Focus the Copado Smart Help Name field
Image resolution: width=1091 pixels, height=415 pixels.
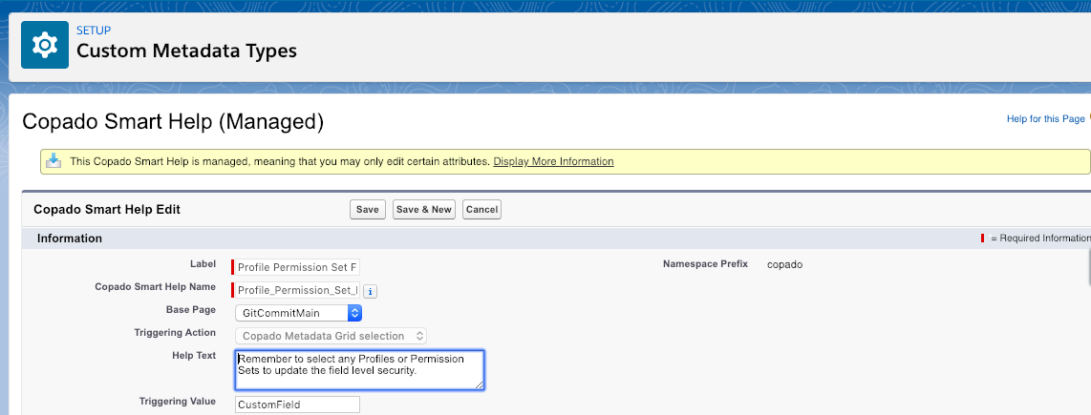click(297, 290)
